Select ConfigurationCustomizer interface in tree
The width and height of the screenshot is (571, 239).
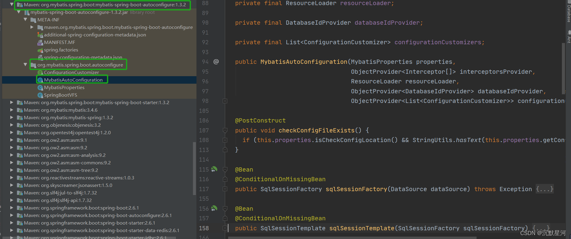tap(72, 72)
